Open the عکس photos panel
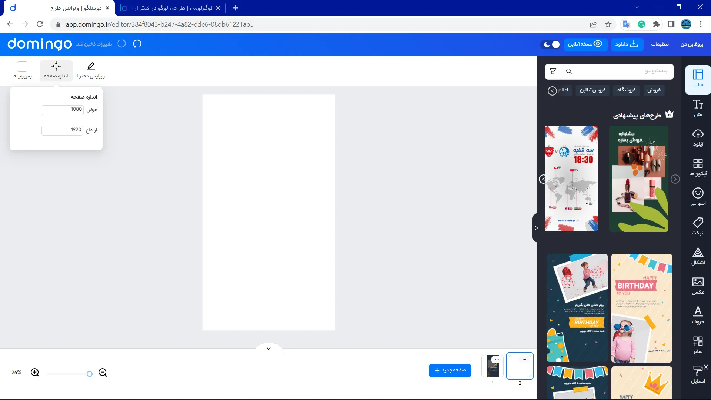The image size is (711, 400). click(698, 286)
